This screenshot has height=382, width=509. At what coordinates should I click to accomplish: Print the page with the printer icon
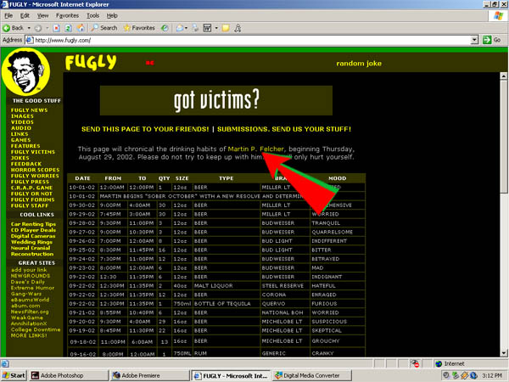tap(195, 28)
